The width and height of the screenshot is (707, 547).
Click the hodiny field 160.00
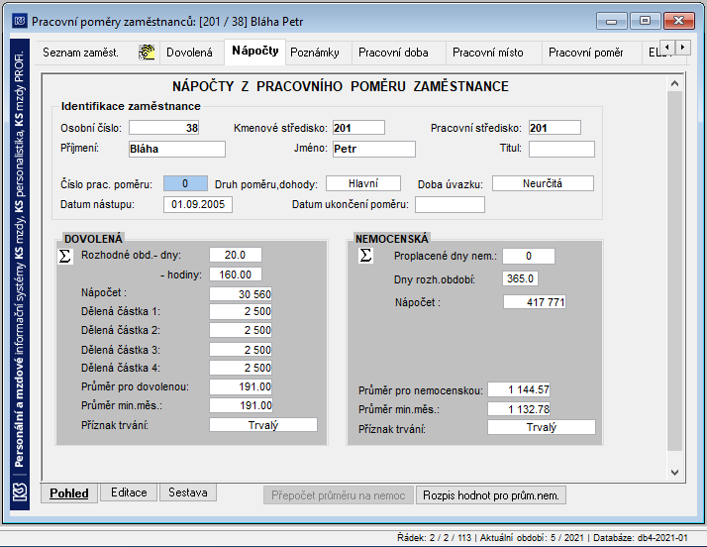235,274
